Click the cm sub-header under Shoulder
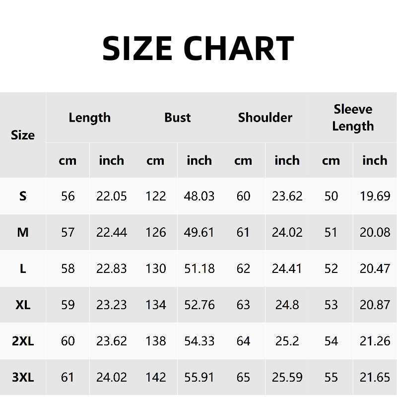This screenshot has height=397, width=397. [x=243, y=160]
